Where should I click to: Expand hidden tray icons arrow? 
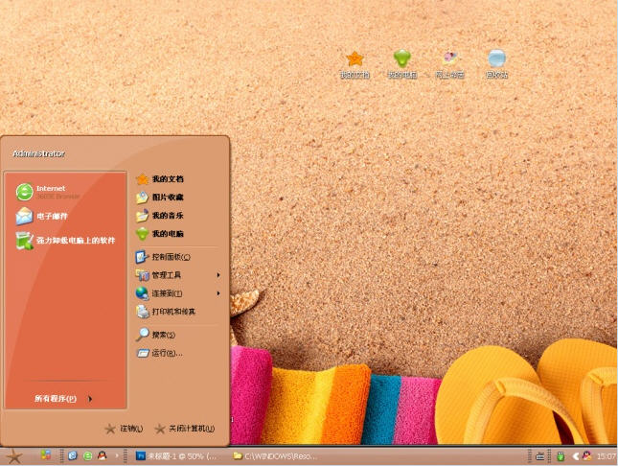tap(576, 456)
